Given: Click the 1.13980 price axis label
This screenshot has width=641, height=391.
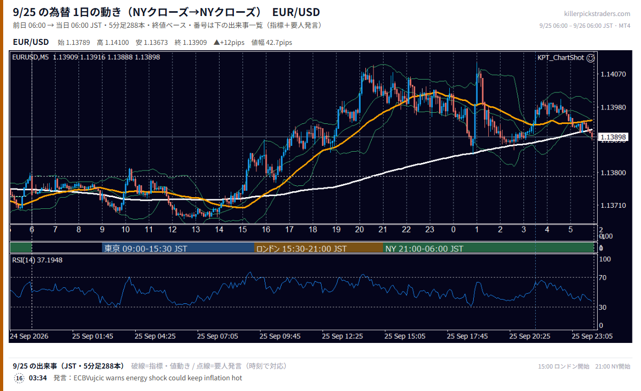Looking at the screenshot, I should [613, 107].
